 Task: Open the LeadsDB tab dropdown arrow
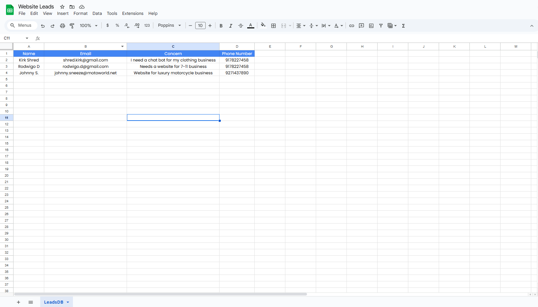point(68,302)
